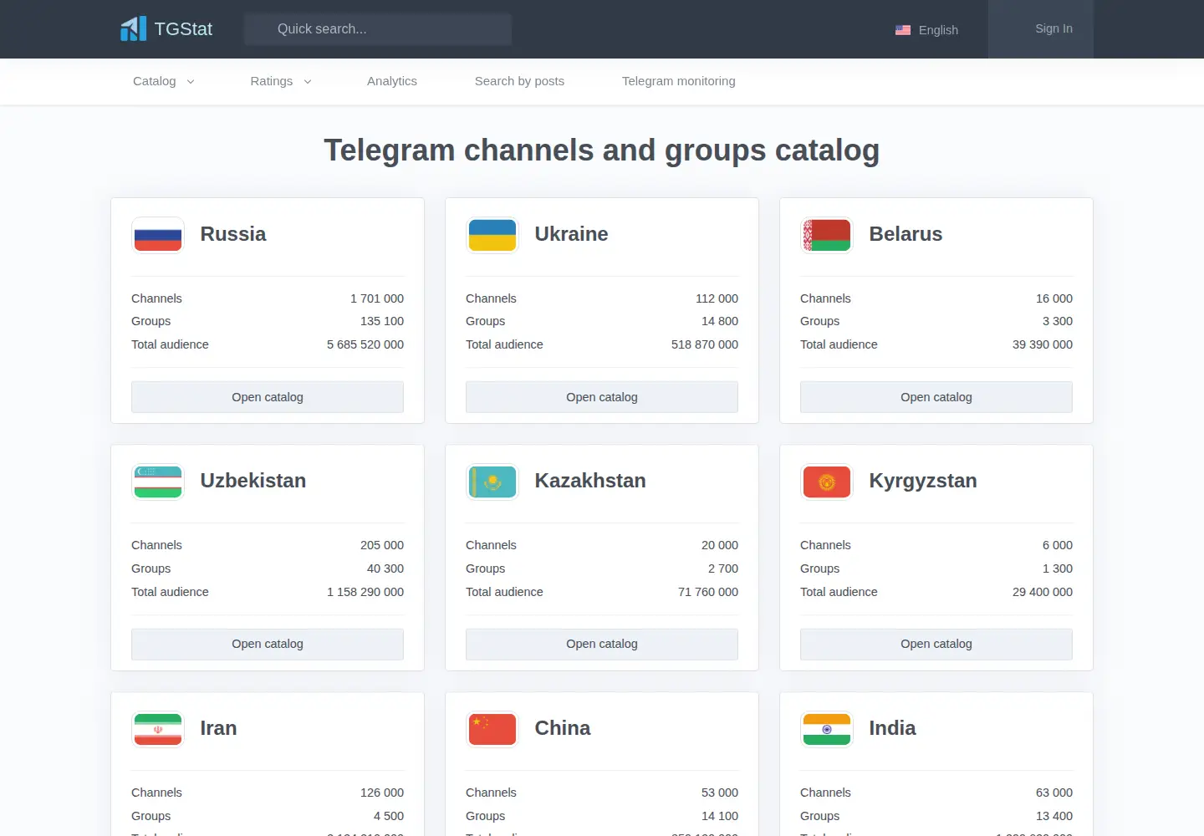
Task: Click the page title 'Telegram channels and groups catalog'
Action: [602, 150]
